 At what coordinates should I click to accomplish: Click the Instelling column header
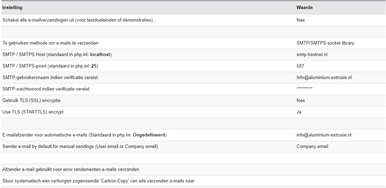(x=13, y=7)
